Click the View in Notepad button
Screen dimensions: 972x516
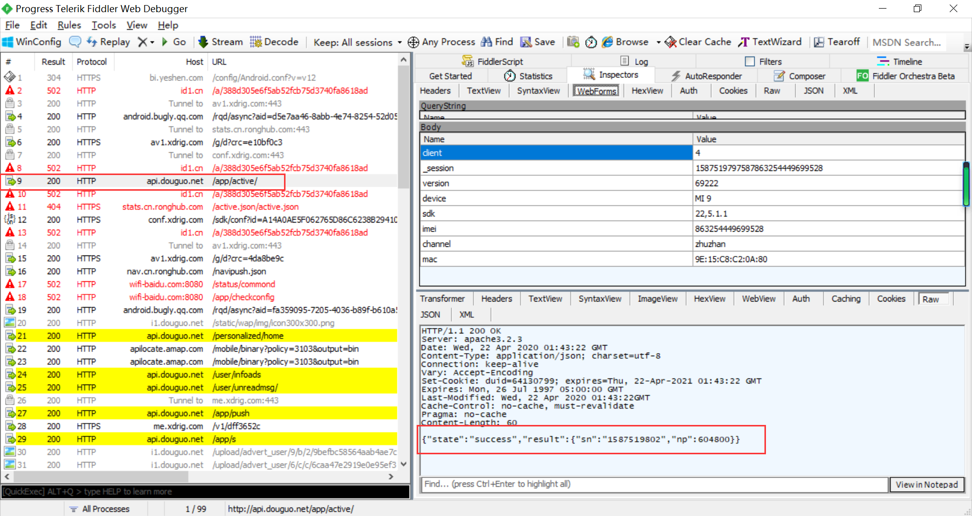(927, 485)
